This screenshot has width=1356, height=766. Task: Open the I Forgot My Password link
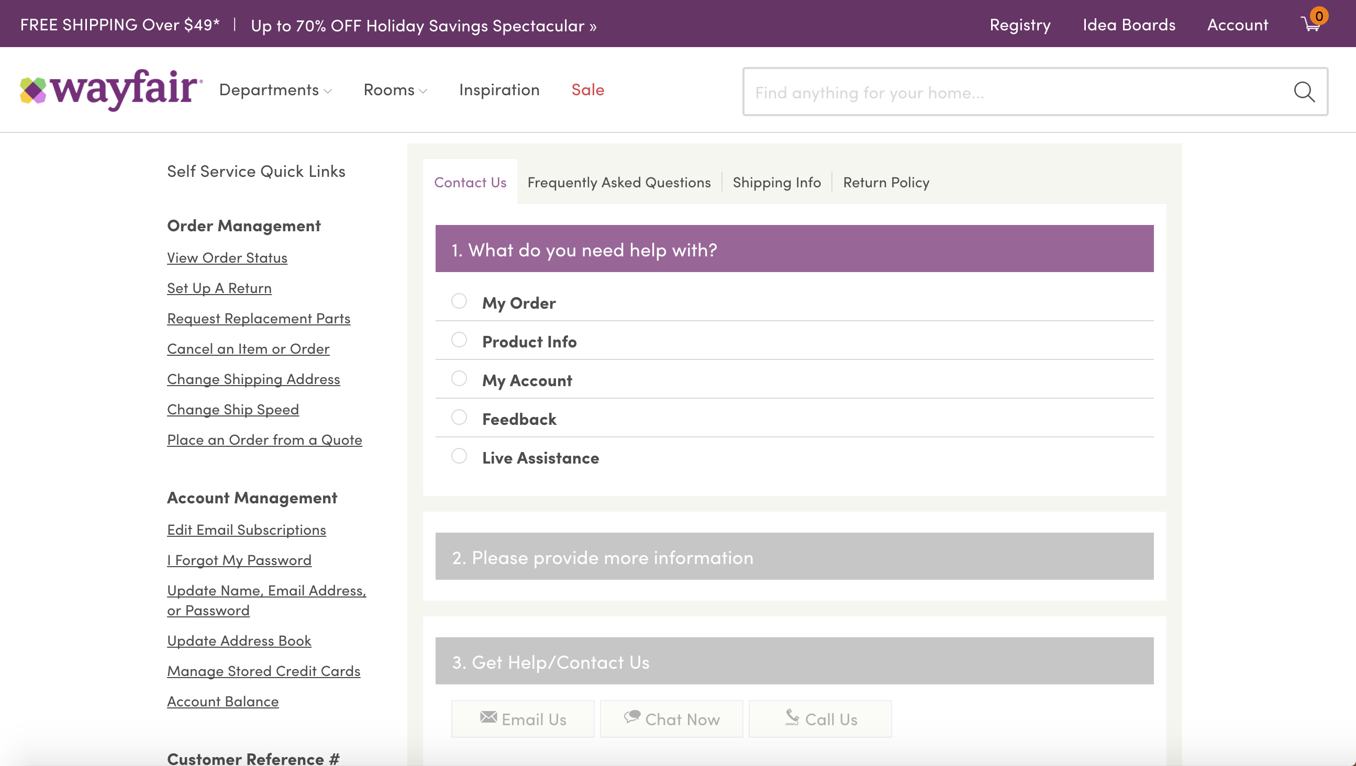coord(239,560)
